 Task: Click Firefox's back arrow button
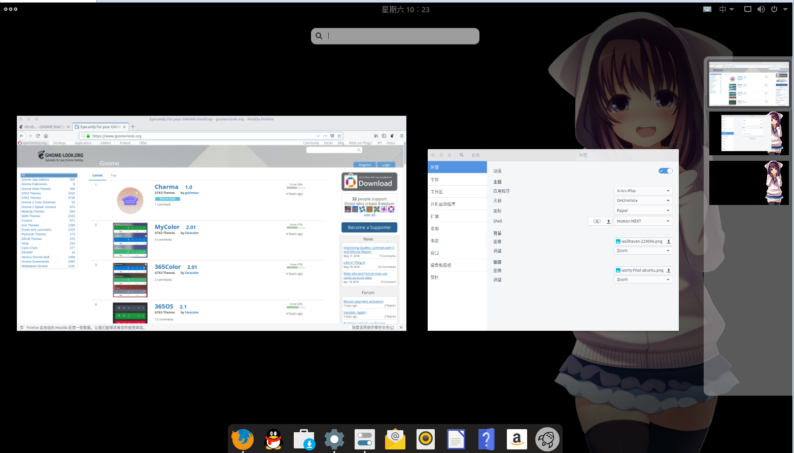click(x=22, y=136)
